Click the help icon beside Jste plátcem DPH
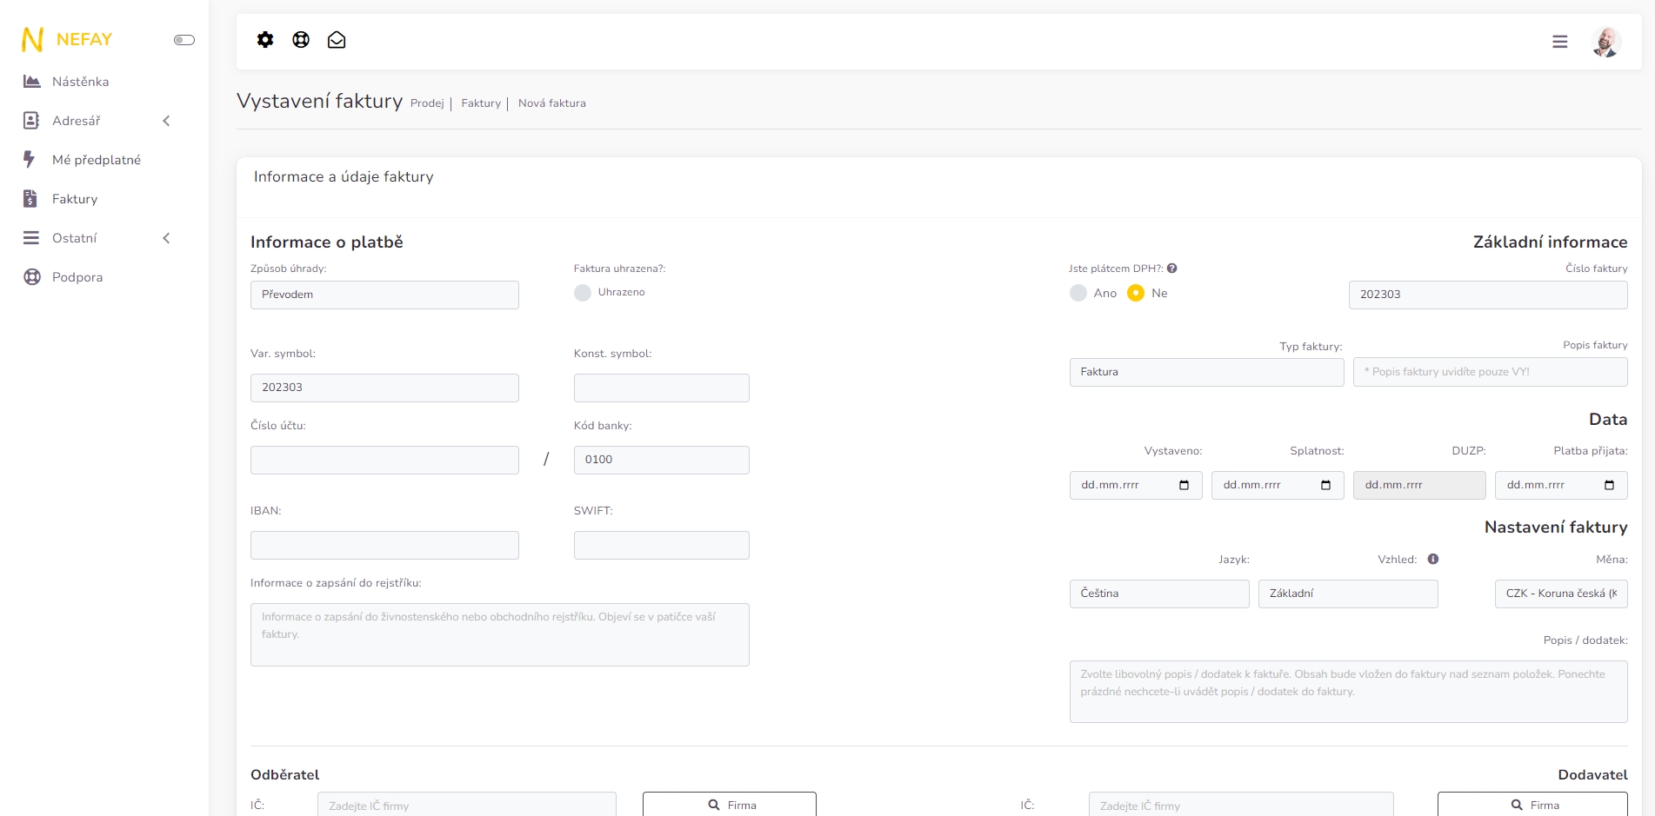 click(1172, 269)
